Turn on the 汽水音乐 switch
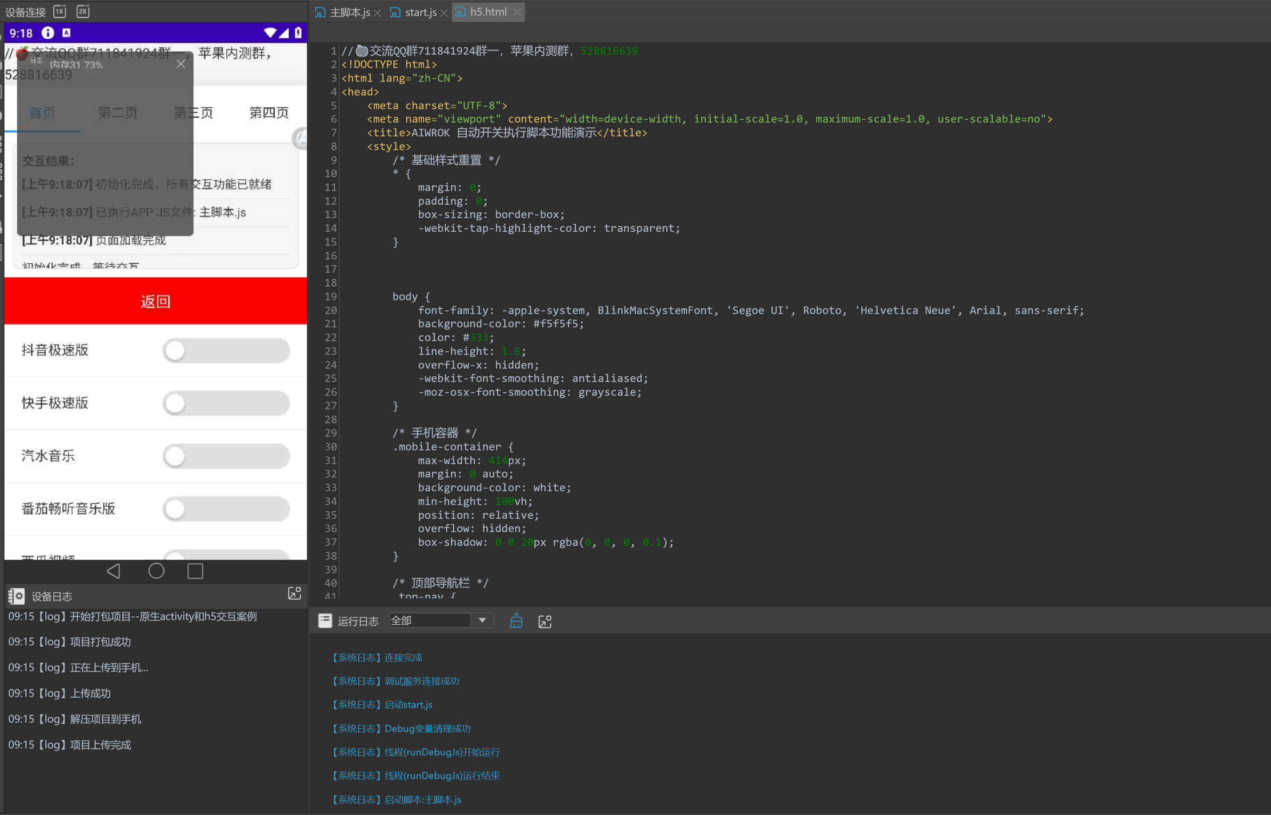The image size is (1271, 815). pos(226,456)
